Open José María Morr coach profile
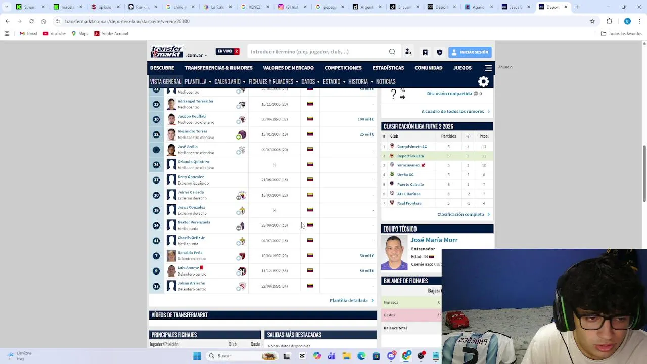 (434, 240)
